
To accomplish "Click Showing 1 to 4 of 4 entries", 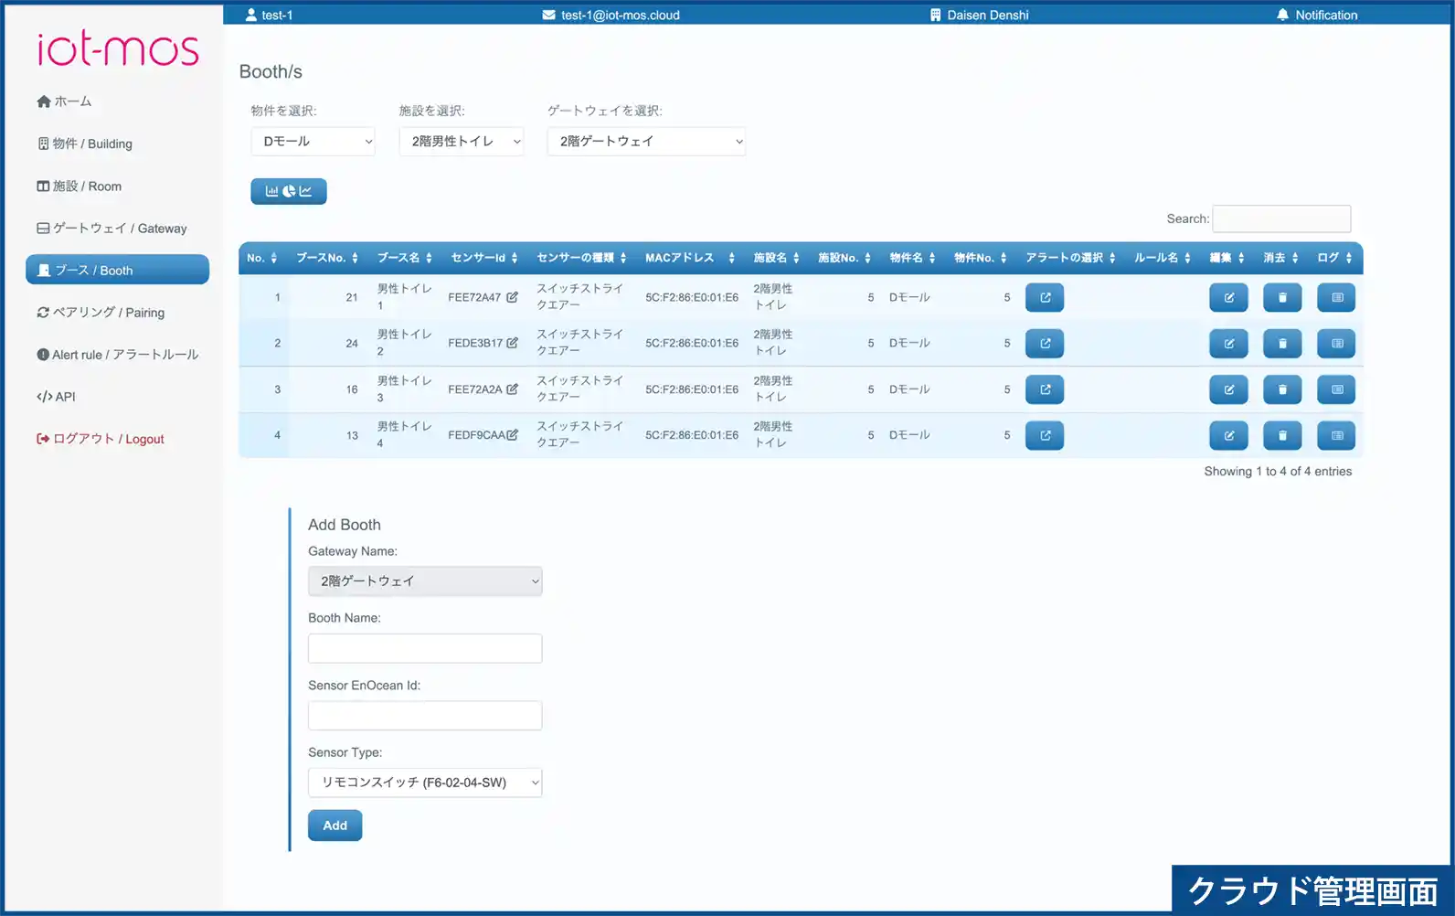I will click(x=1278, y=471).
